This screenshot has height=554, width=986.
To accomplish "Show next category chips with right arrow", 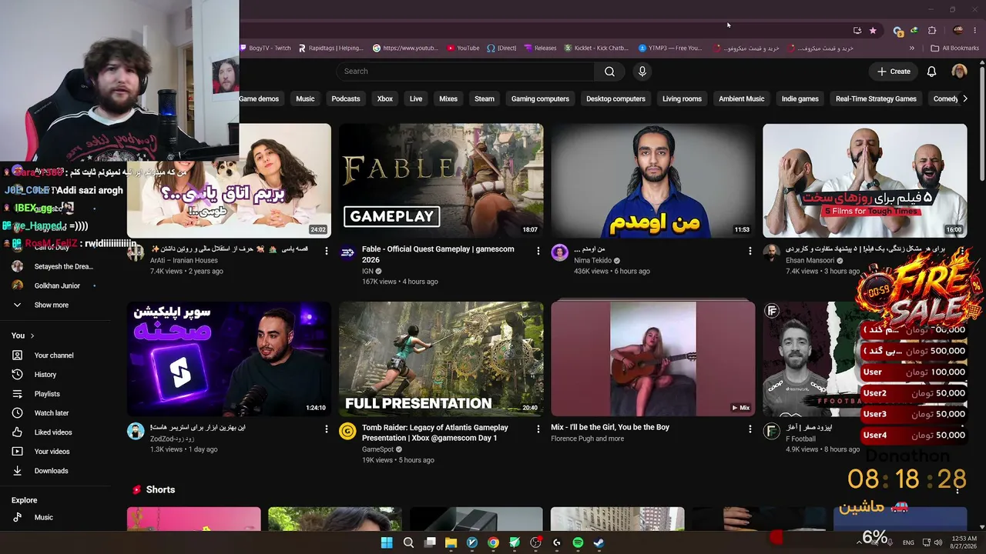I will pos(966,98).
